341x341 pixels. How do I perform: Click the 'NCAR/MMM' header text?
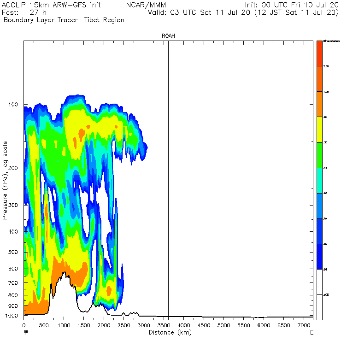click(146, 5)
